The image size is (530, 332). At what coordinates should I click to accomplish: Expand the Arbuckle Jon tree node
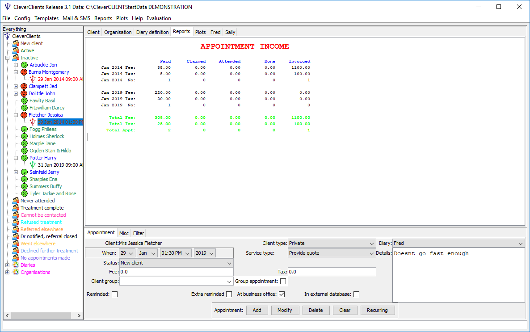[x=16, y=65]
